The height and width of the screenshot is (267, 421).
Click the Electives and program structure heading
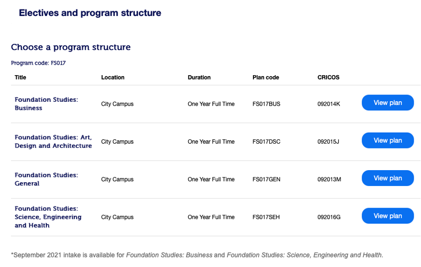(90, 13)
